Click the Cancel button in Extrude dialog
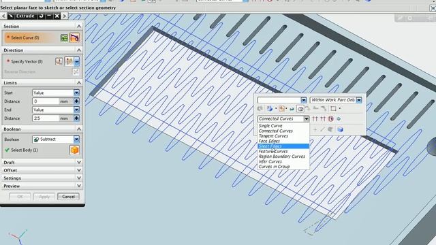The image size is (436, 245). (x=68, y=197)
